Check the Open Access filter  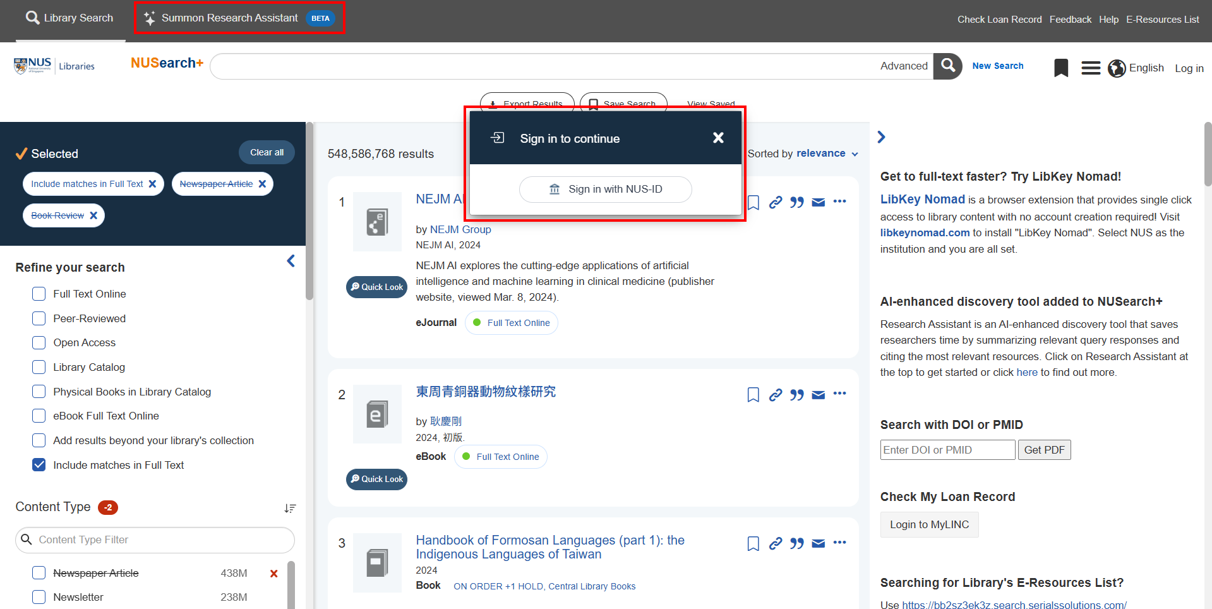pyautogui.click(x=39, y=342)
